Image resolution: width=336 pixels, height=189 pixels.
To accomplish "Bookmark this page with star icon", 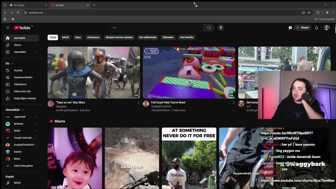I will tap(309, 13).
